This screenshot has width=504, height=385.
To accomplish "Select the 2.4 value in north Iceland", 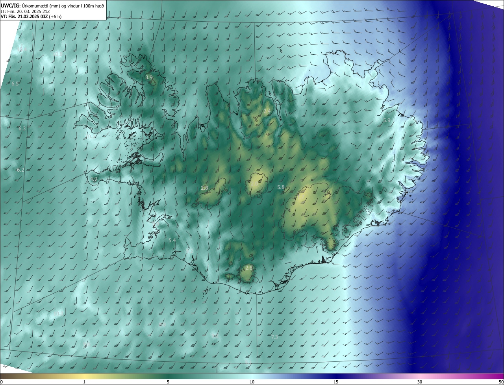I will point(267,111).
